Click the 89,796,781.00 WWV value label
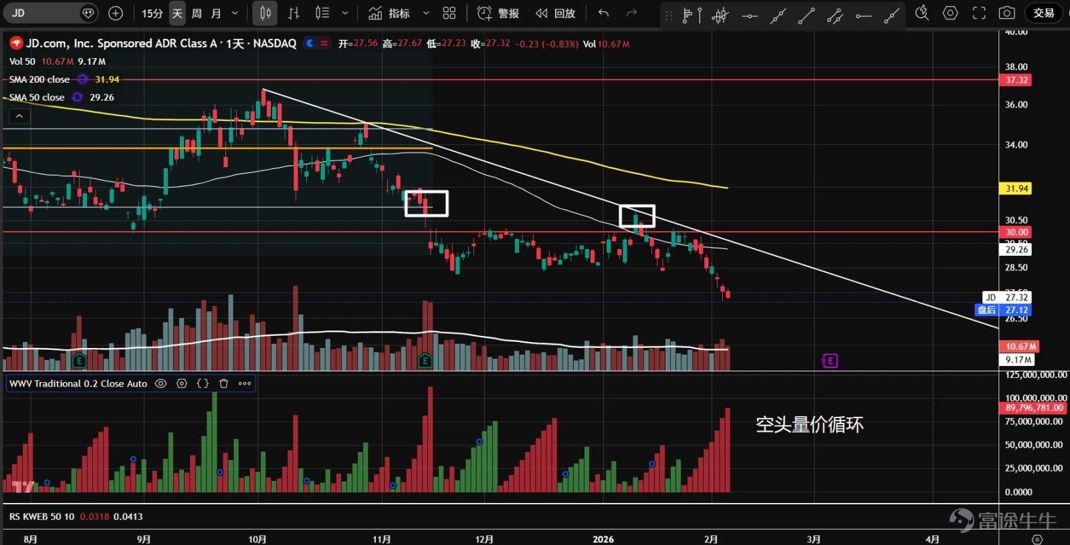1070x545 pixels. pyautogui.click(x=1034, y=407)
